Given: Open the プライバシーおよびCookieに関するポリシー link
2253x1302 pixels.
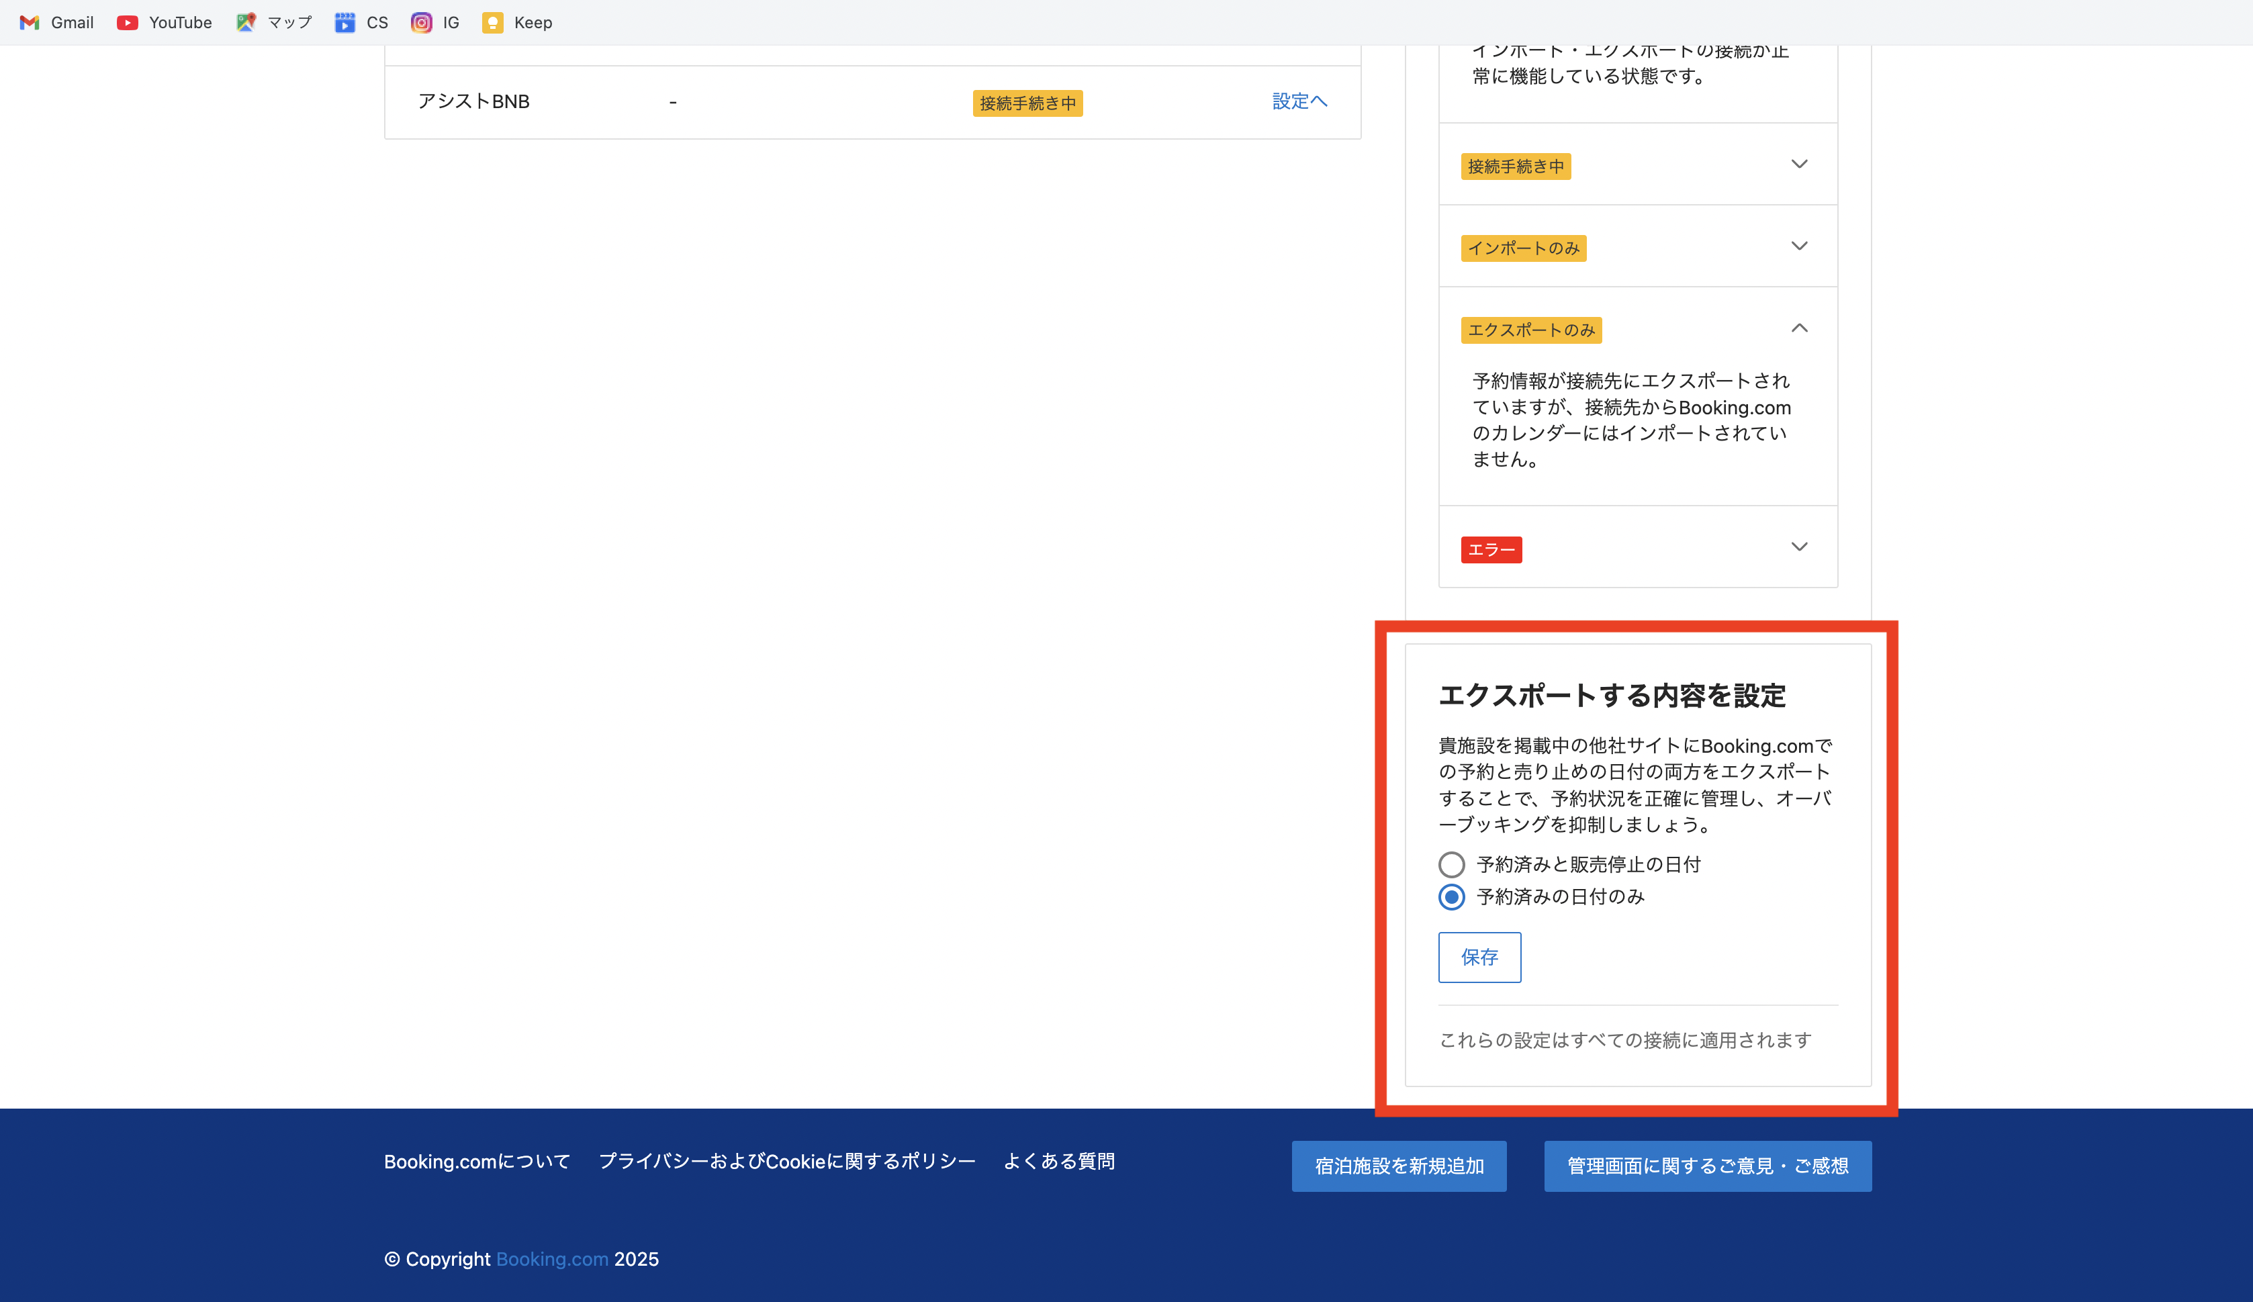Looking at the screenshot, I should point(787,1161).
